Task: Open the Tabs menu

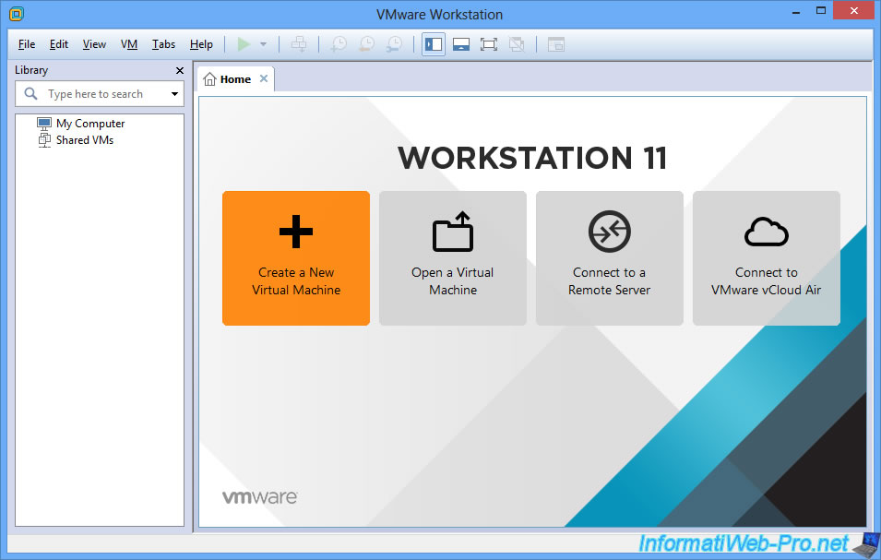Action: pos(163,44)
